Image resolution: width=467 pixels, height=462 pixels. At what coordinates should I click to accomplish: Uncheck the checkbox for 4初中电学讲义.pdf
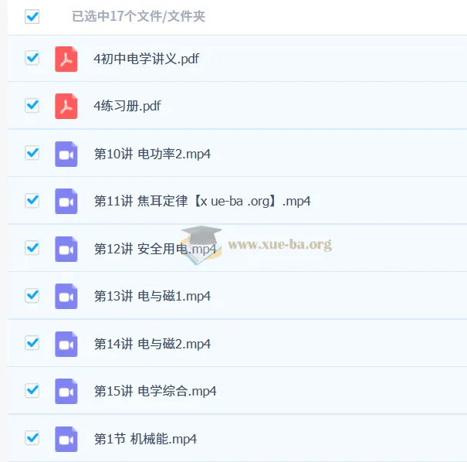point(32,58)
